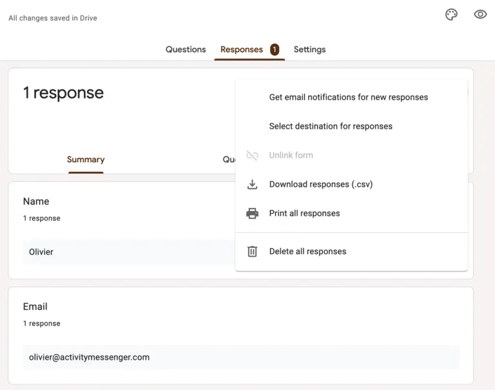
Task: Click the response count badge
Action: [x=275, y=50]
